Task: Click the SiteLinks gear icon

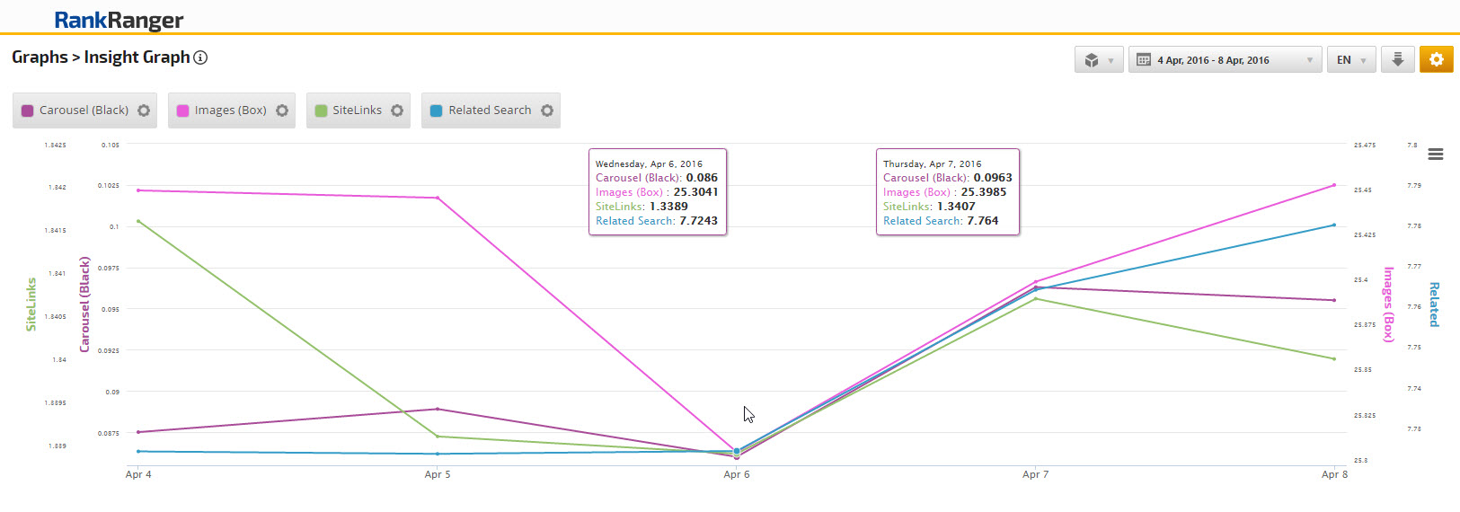Action: [x=397, y=110]
